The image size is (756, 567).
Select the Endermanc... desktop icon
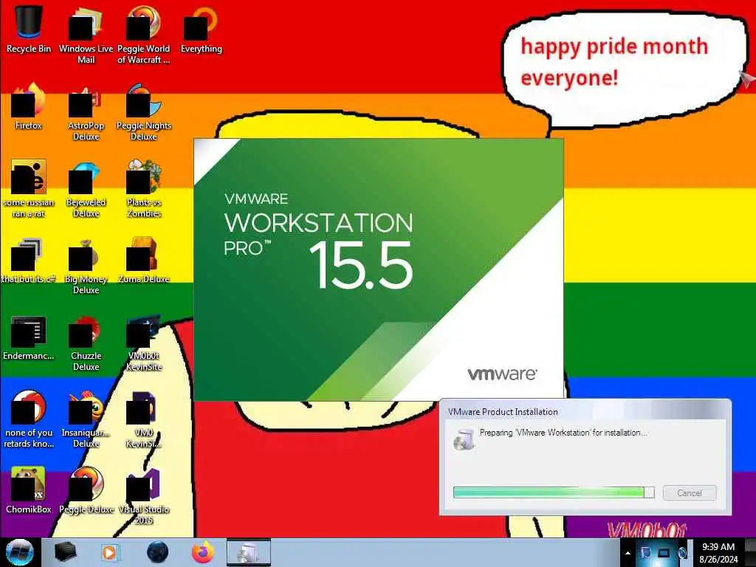pyautogui.click(x=29, y=337)
